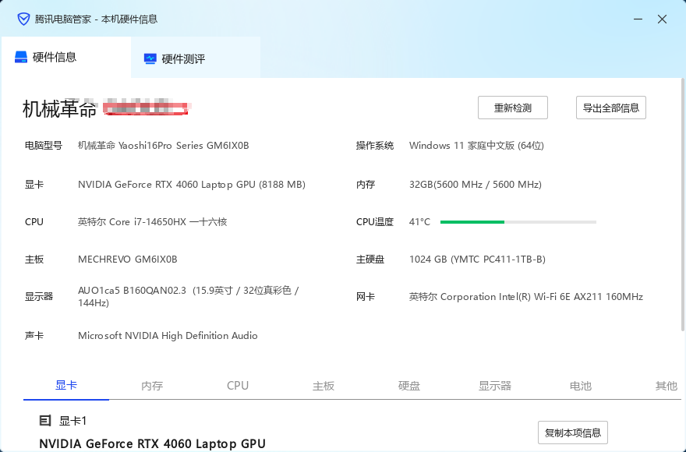
Task: Click the RTX 4060 Laptop GPU (8188 MB) value
Action: (x=192, y=185)
